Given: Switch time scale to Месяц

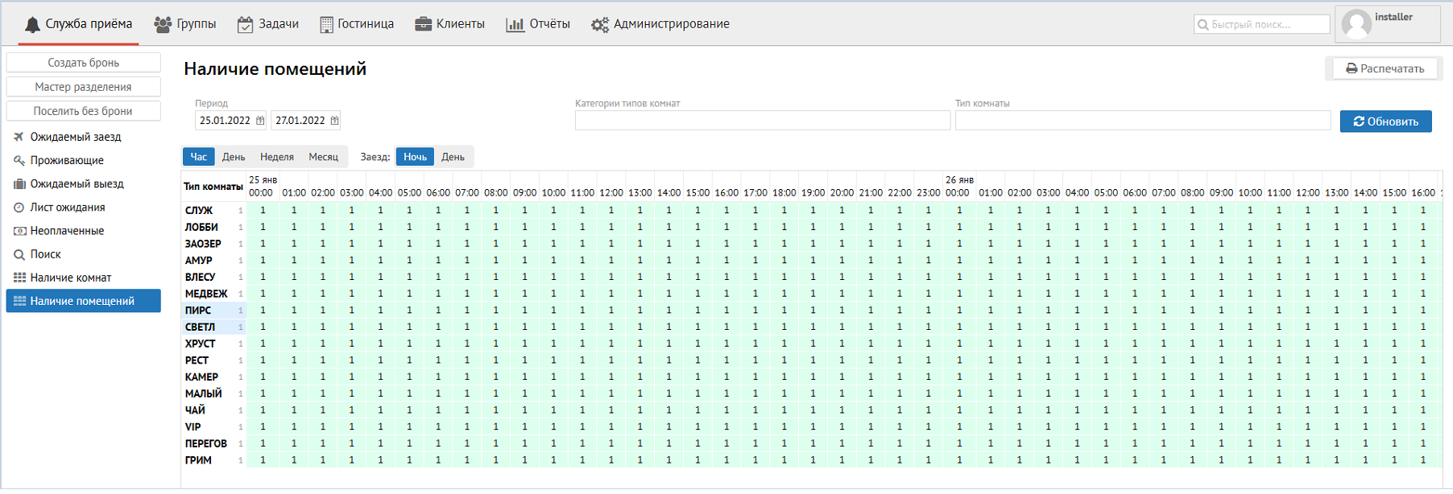Looking at the screenshot, I should (x=324, y=157).
